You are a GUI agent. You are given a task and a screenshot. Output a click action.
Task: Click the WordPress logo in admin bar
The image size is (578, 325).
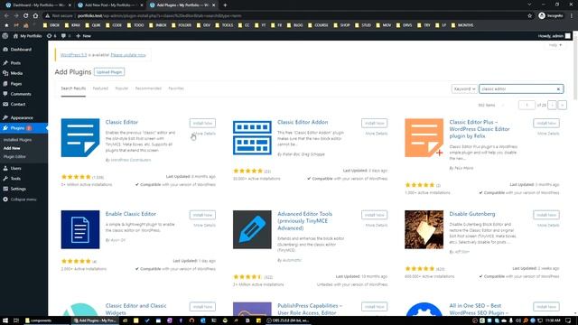(5, 36)
